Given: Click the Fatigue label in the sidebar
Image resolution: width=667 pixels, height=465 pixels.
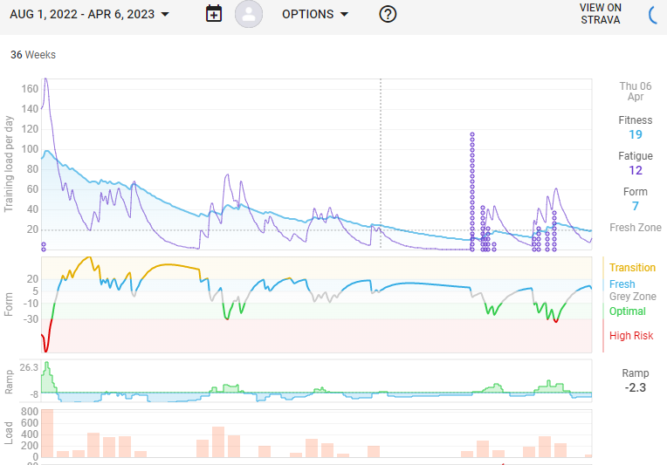Looking at the screenshot, I should pyautogui.click(x=635, y=156).
